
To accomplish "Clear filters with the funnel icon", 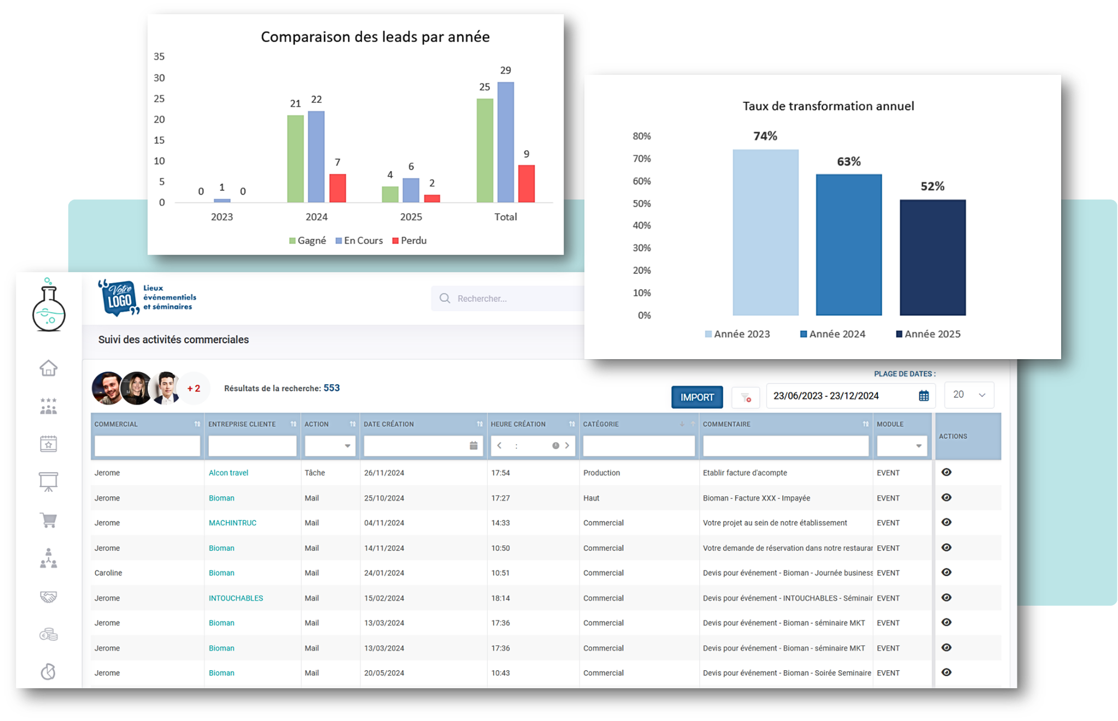I will pyautogui.click(x=746, y=397).
